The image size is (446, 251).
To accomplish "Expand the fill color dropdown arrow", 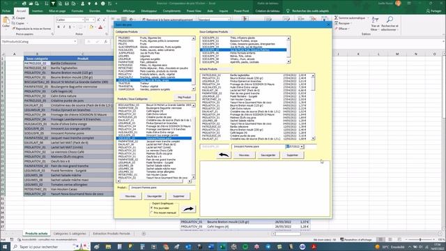I will (95, 27).
